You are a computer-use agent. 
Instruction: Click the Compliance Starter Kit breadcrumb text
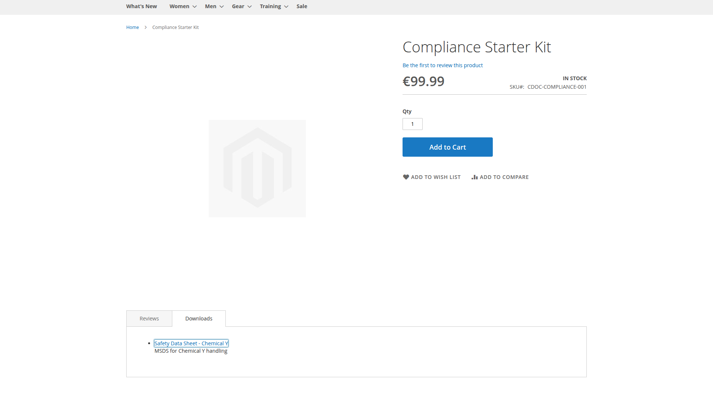point(175,27)
